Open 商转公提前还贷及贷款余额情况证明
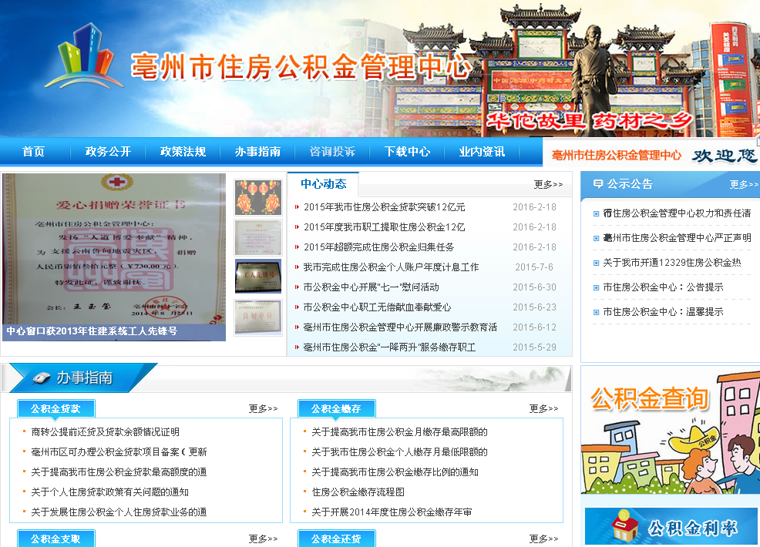The image size is (760, 547). 105,431
